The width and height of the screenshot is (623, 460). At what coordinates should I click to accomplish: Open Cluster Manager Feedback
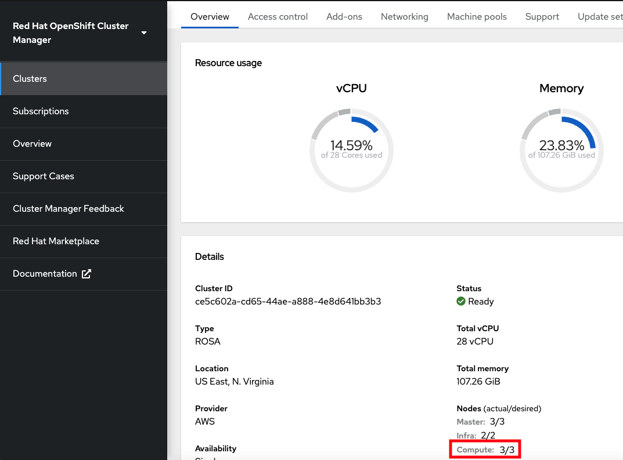pos(69,209)
